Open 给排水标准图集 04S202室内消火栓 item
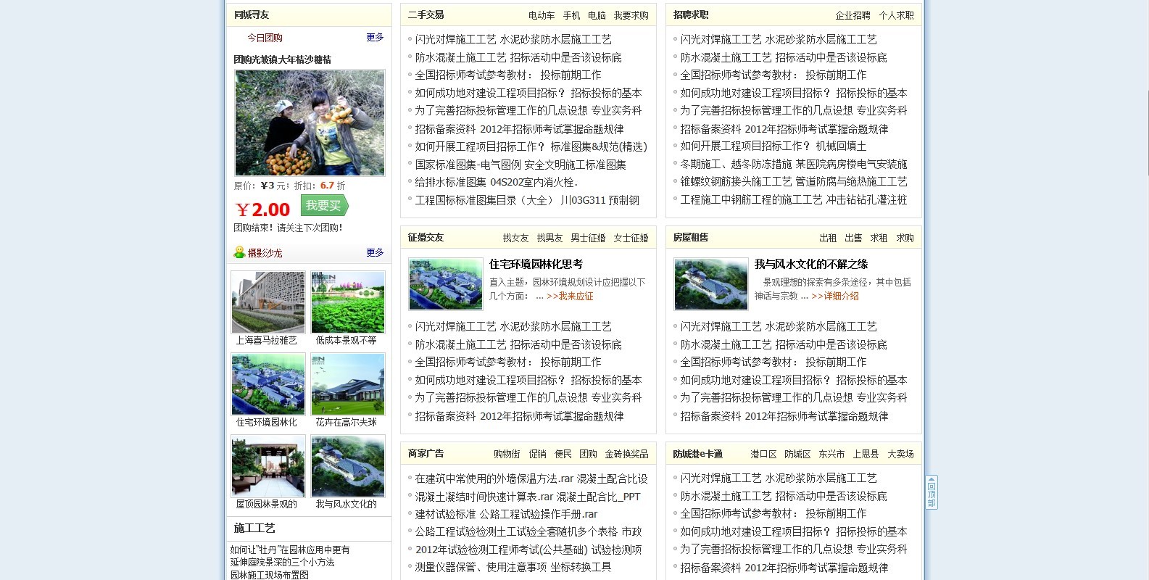The image size is (1149, 580). (496, 182)
